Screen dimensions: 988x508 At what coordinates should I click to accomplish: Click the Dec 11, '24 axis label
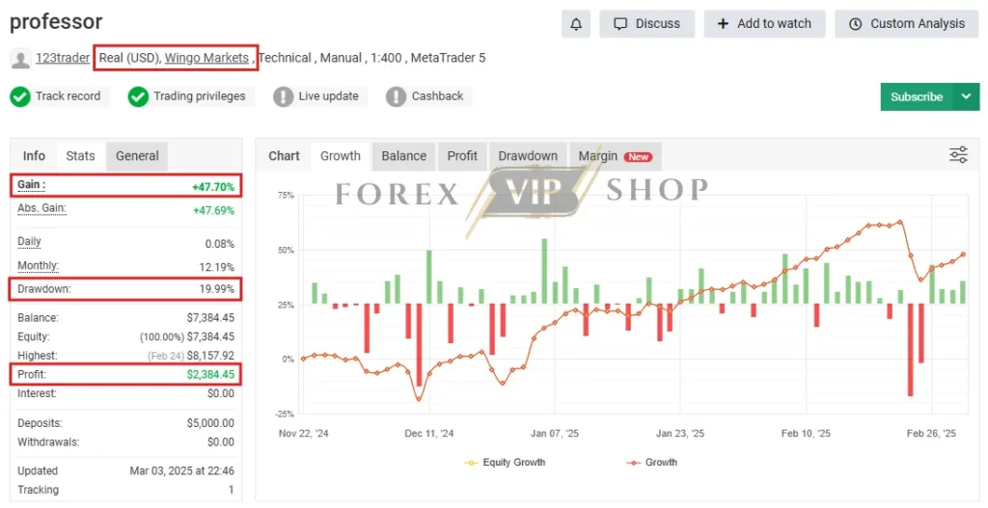pos(429,434)
